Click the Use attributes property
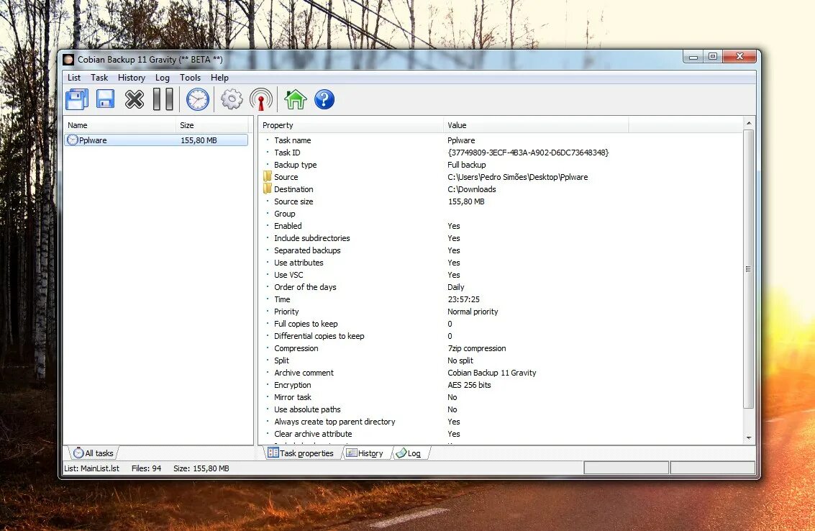815x531 pixels. [x=299, y=262]
